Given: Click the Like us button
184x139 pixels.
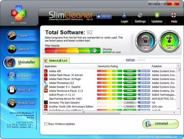Looking at the screenshot, I should 104,16.
